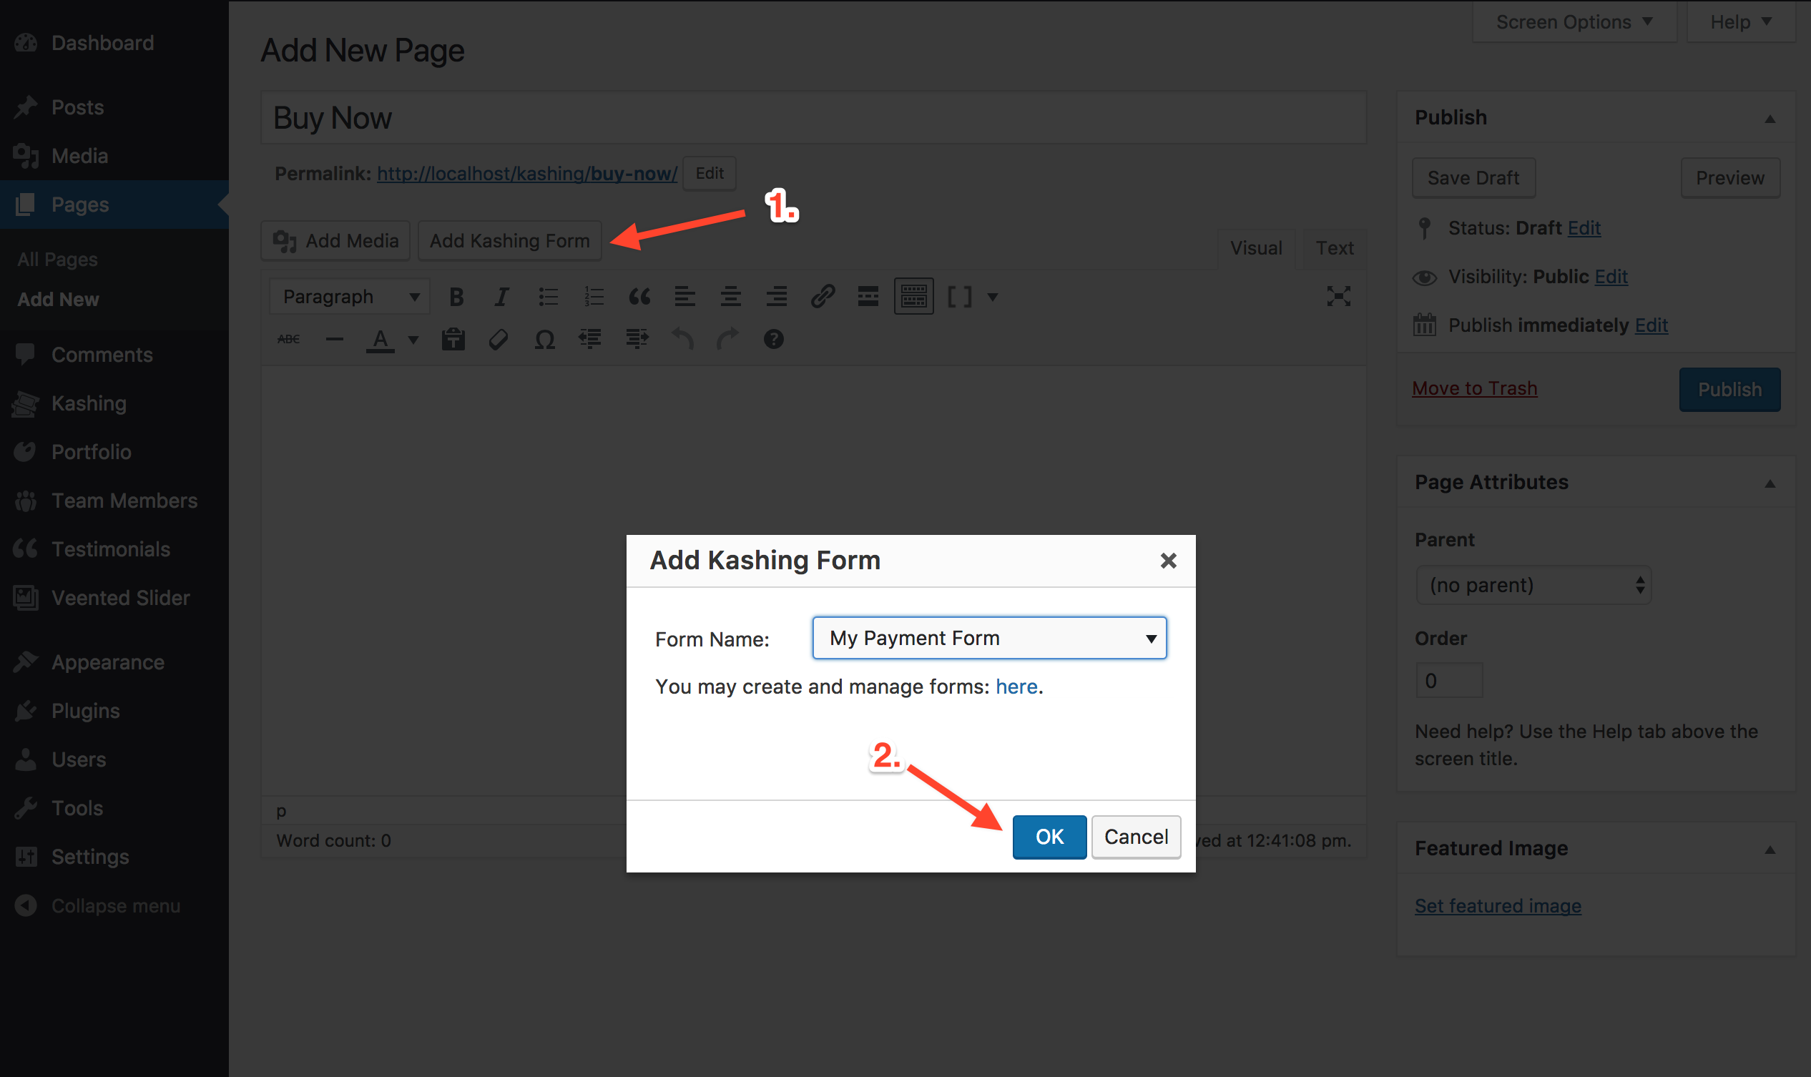Increase paragraph indent
Viewport: 1811px width, 1077px height.
pyautogui.click(x=637, y=339)
